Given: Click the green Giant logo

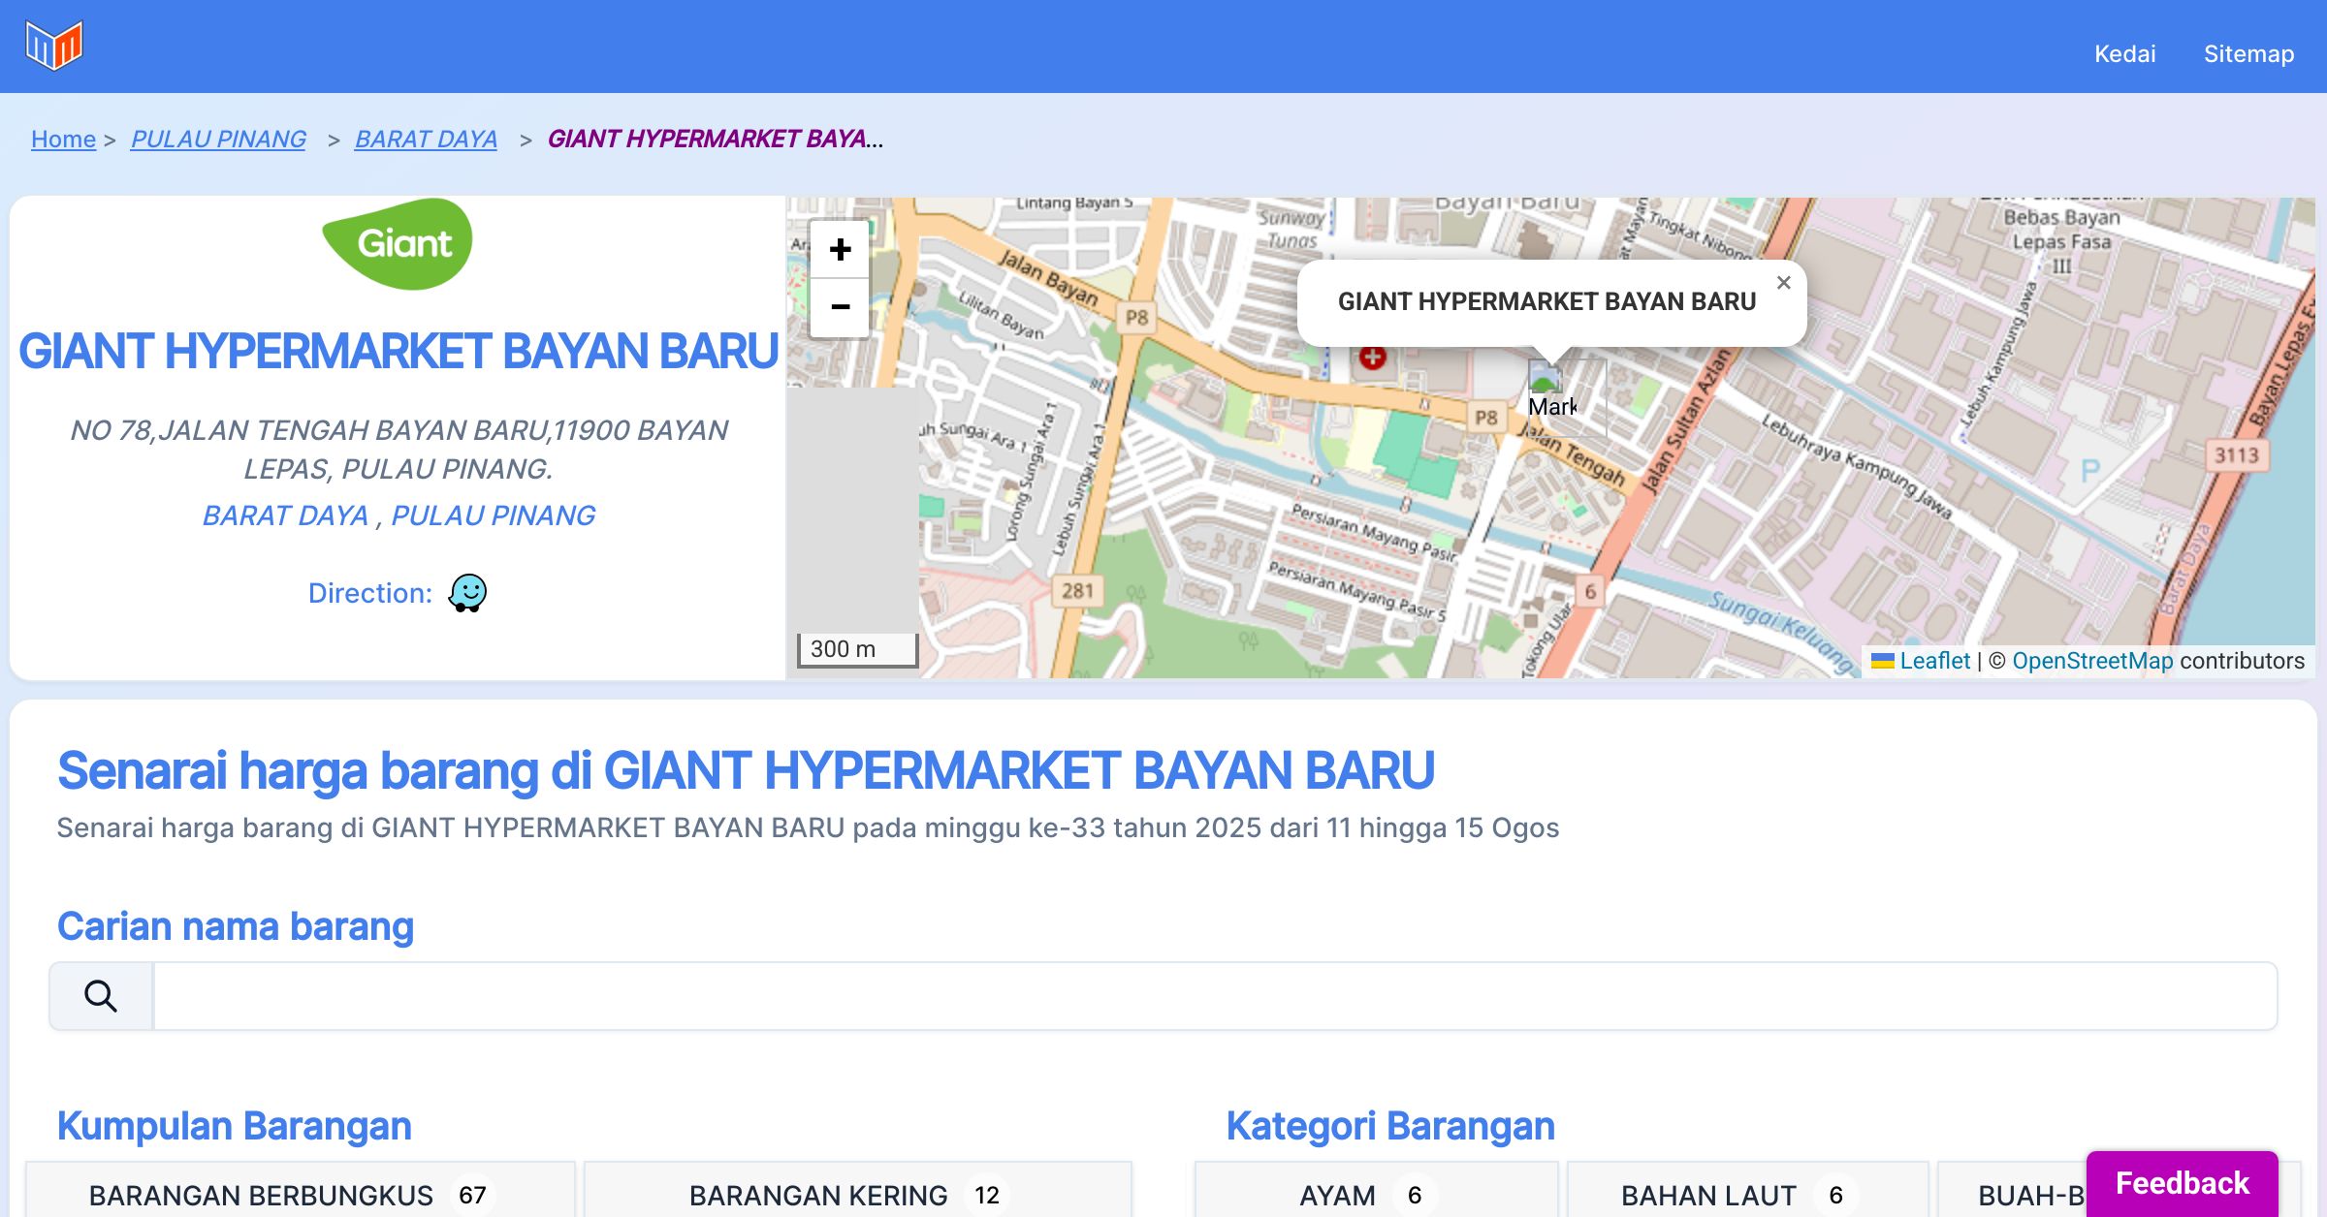Looking at the screenshot, I should click(x=398, y=243).
